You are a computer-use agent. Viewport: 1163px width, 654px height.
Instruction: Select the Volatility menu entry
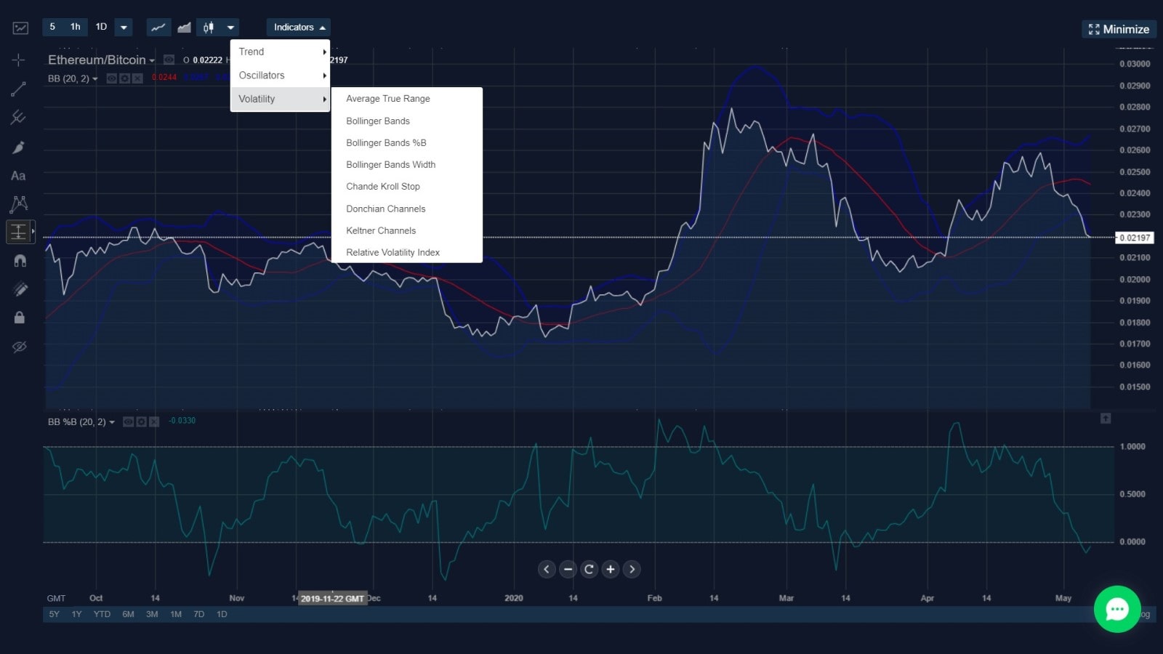pyautogui.click(x=281, y=99)
